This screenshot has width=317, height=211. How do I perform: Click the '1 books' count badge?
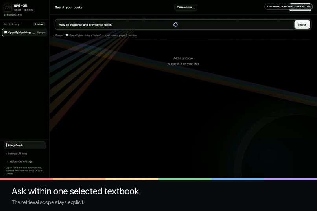point(39,24)
